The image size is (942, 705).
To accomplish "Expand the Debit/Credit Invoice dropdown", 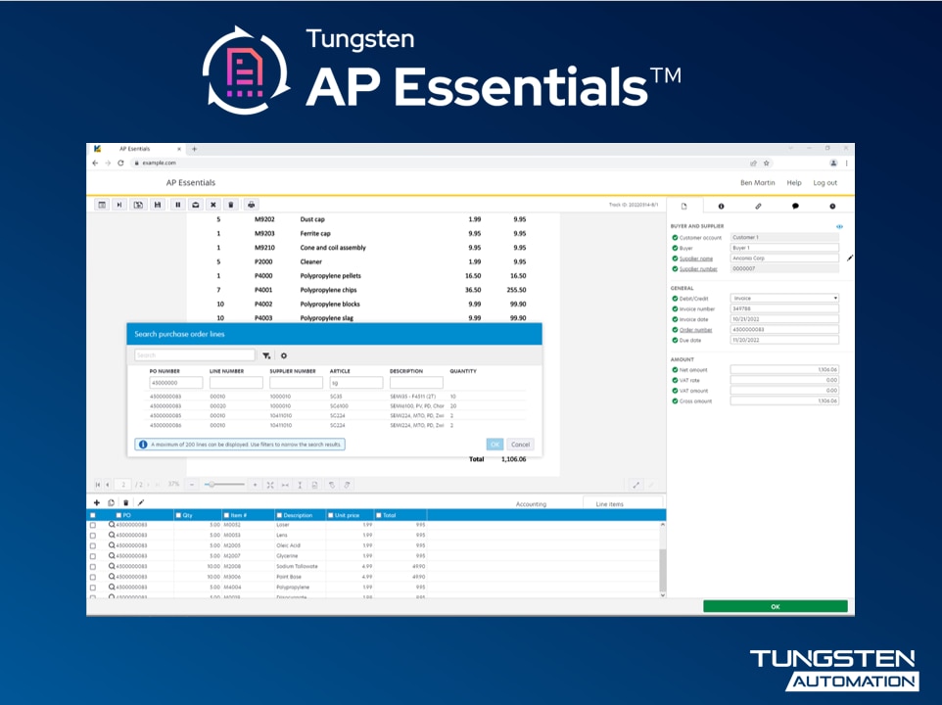I will click(784, 298).
